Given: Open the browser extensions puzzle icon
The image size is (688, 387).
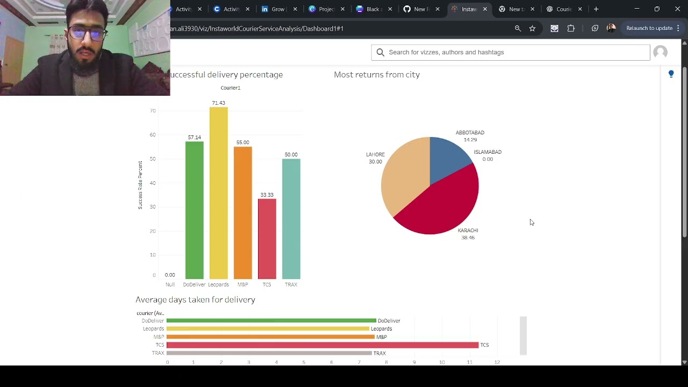Looking at the screenshot, I should pos(571,28).
